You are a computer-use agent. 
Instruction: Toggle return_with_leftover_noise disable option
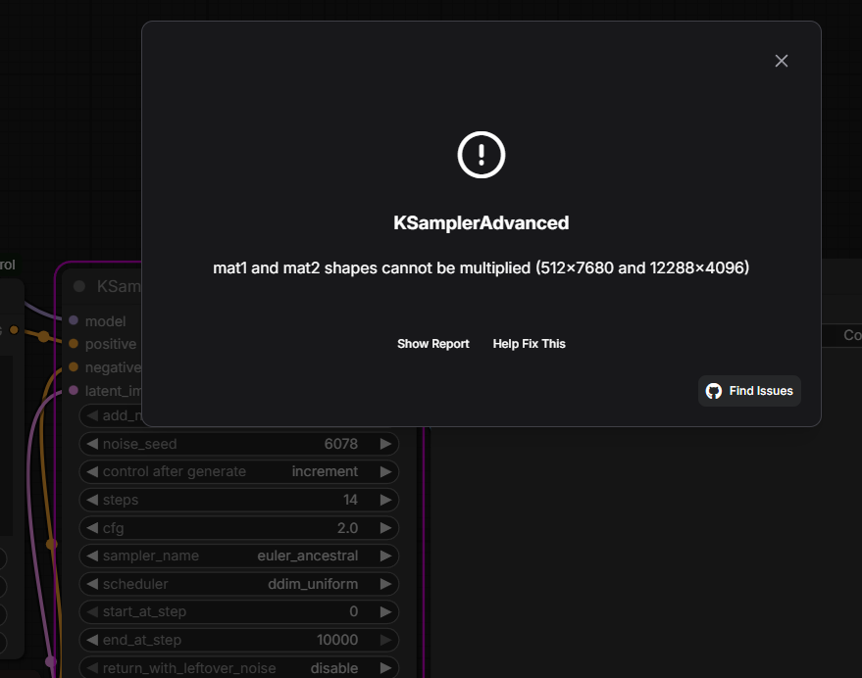tap(333, 668)
